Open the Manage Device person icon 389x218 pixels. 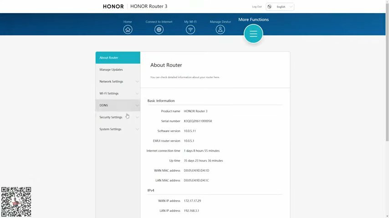[220, 30]
